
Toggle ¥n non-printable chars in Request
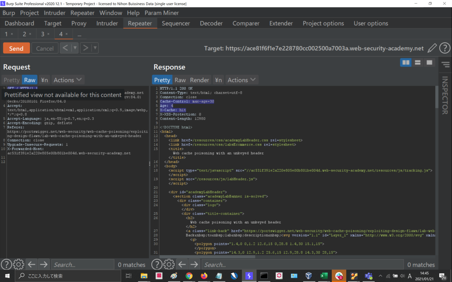click(44, 80)
